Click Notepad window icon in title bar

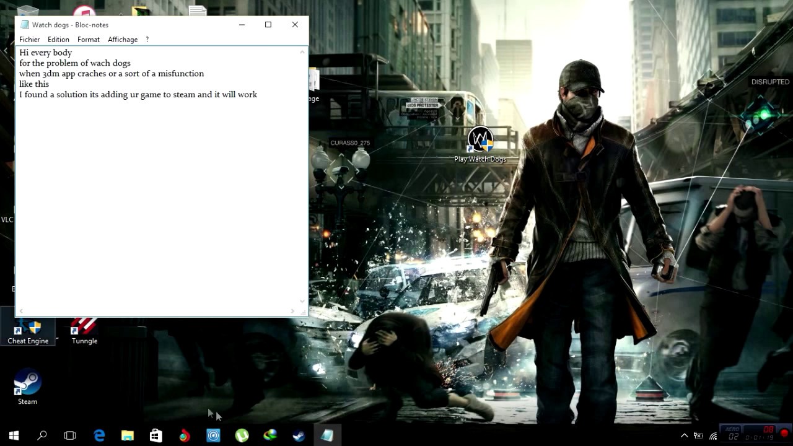point(24,25)
